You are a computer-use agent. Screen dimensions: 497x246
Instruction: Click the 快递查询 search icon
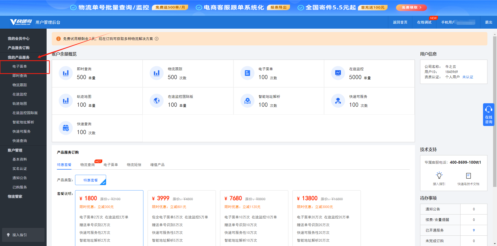[x=66, y=128]
